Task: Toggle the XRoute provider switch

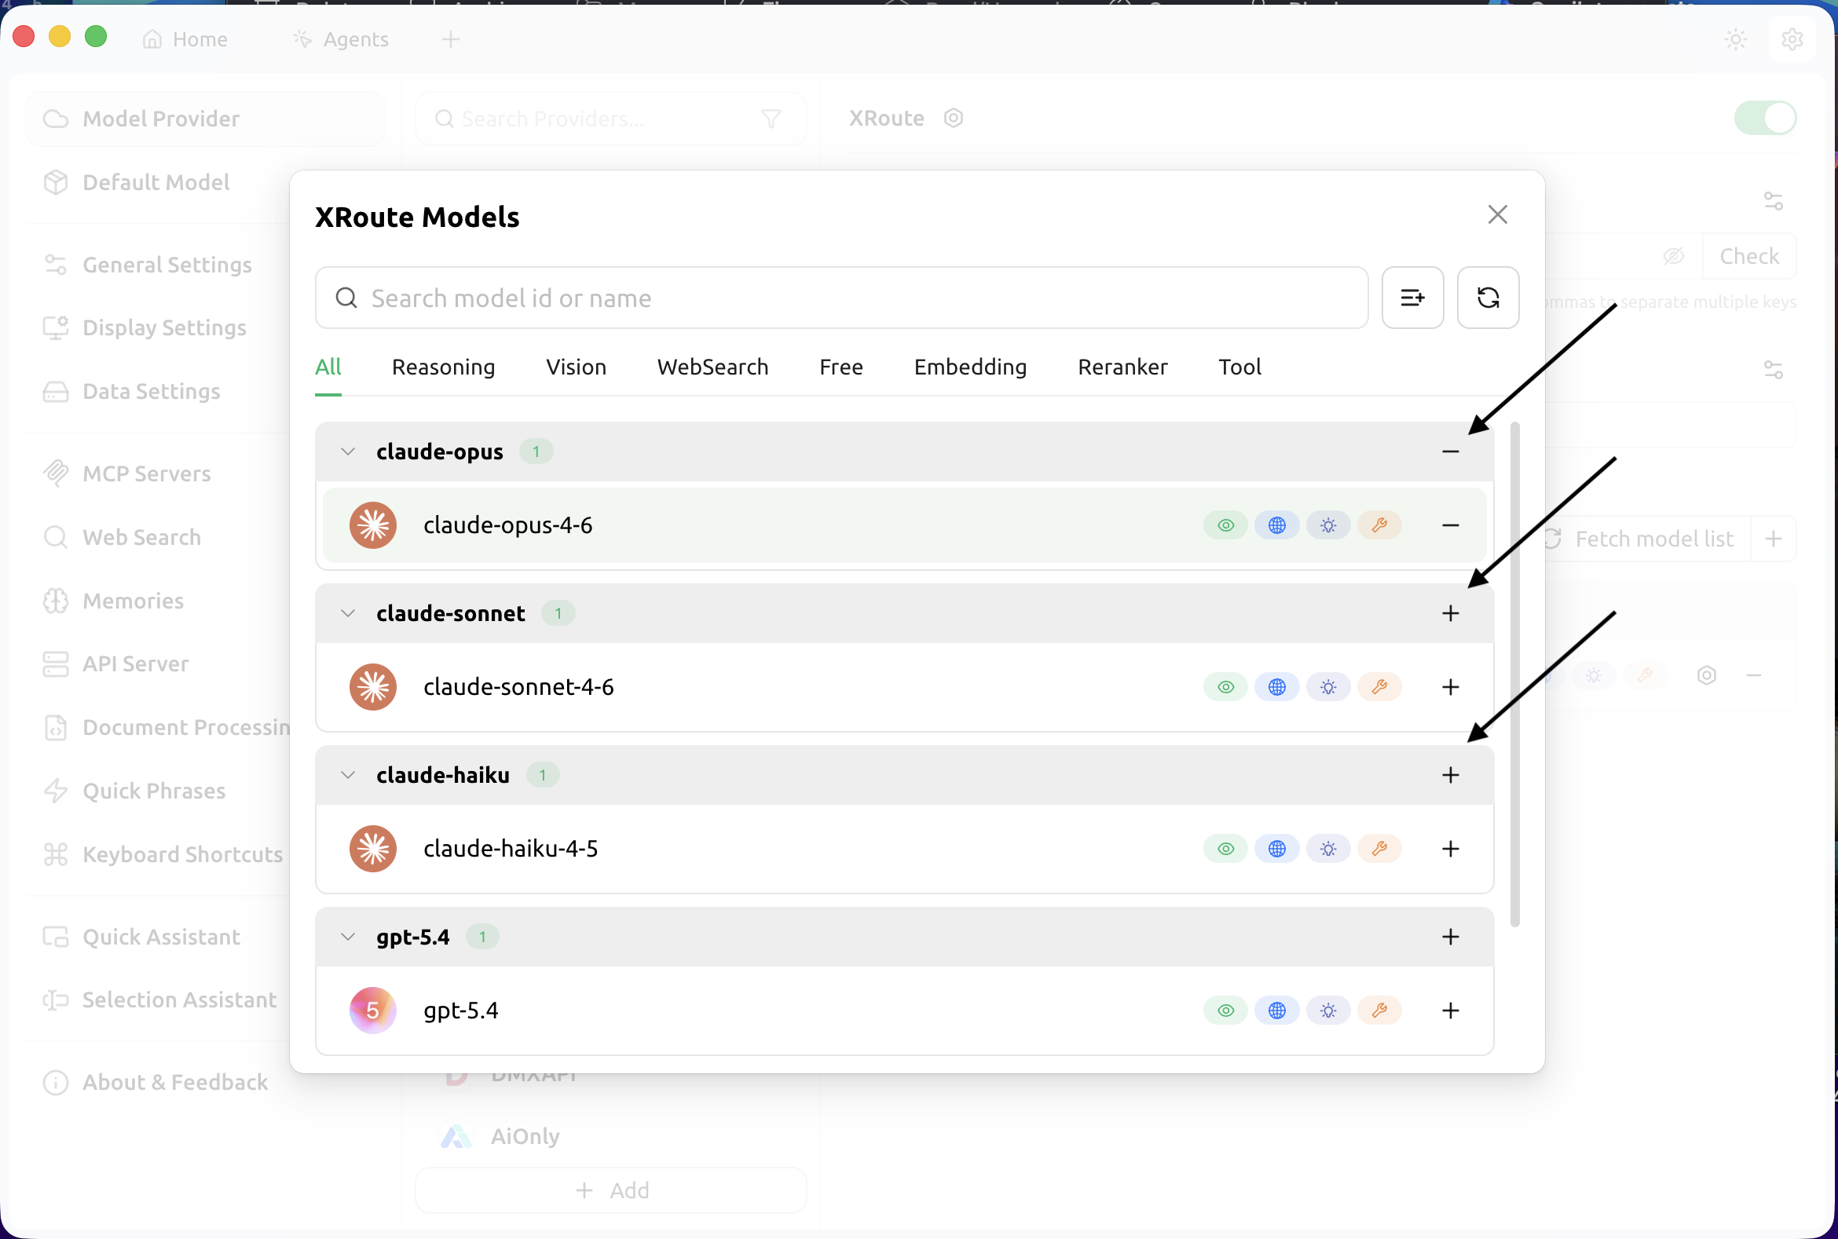Action: (x=1763, y=119)
